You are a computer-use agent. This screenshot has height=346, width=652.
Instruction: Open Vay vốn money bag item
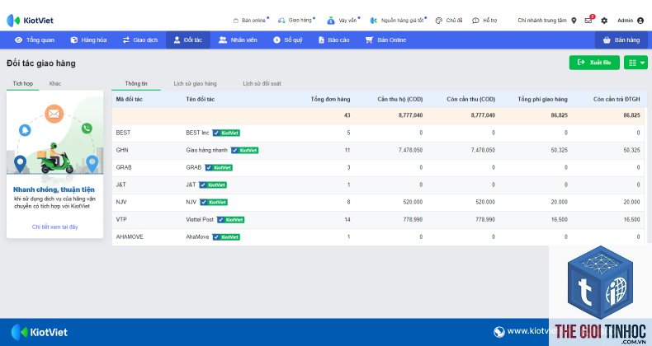pyautogui.click(x=343, y=21)
